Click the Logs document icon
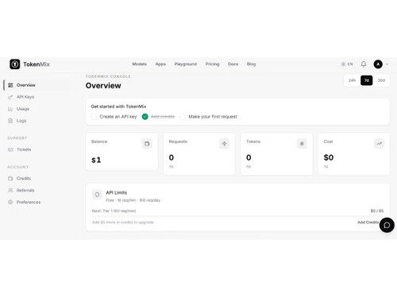This screenshot has height=298, width=397. [x=10, y=121]
